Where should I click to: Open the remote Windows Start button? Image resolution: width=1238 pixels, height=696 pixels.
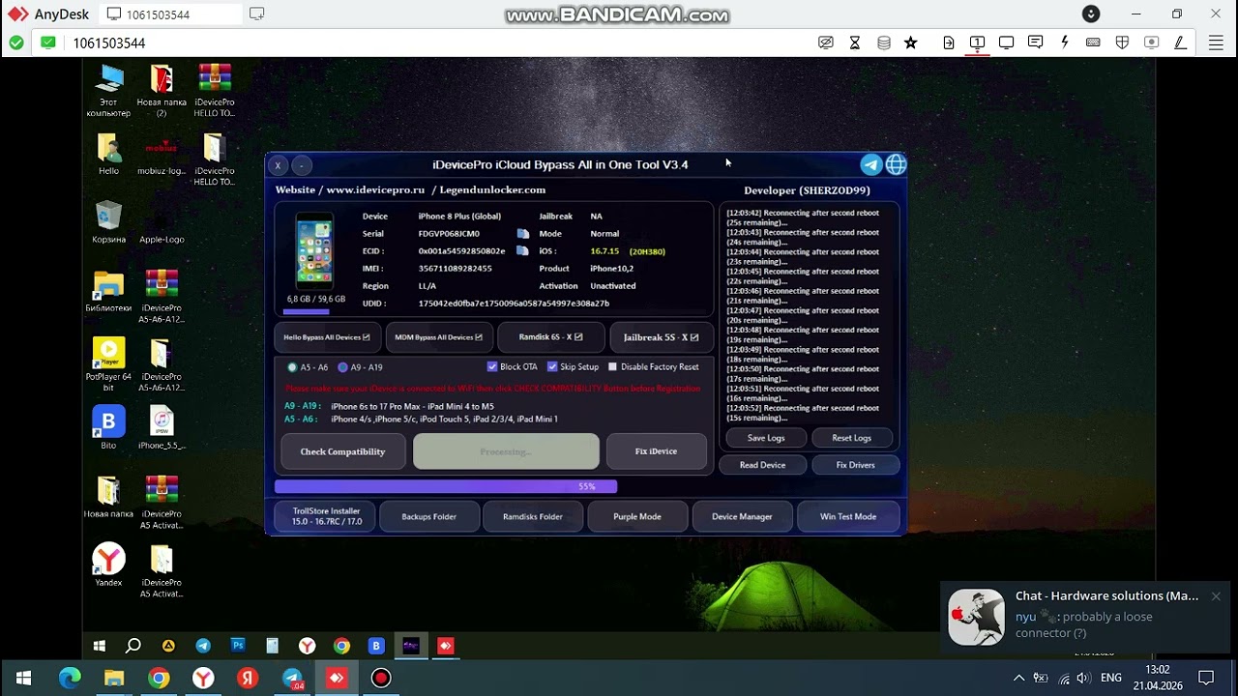point(99,646)
